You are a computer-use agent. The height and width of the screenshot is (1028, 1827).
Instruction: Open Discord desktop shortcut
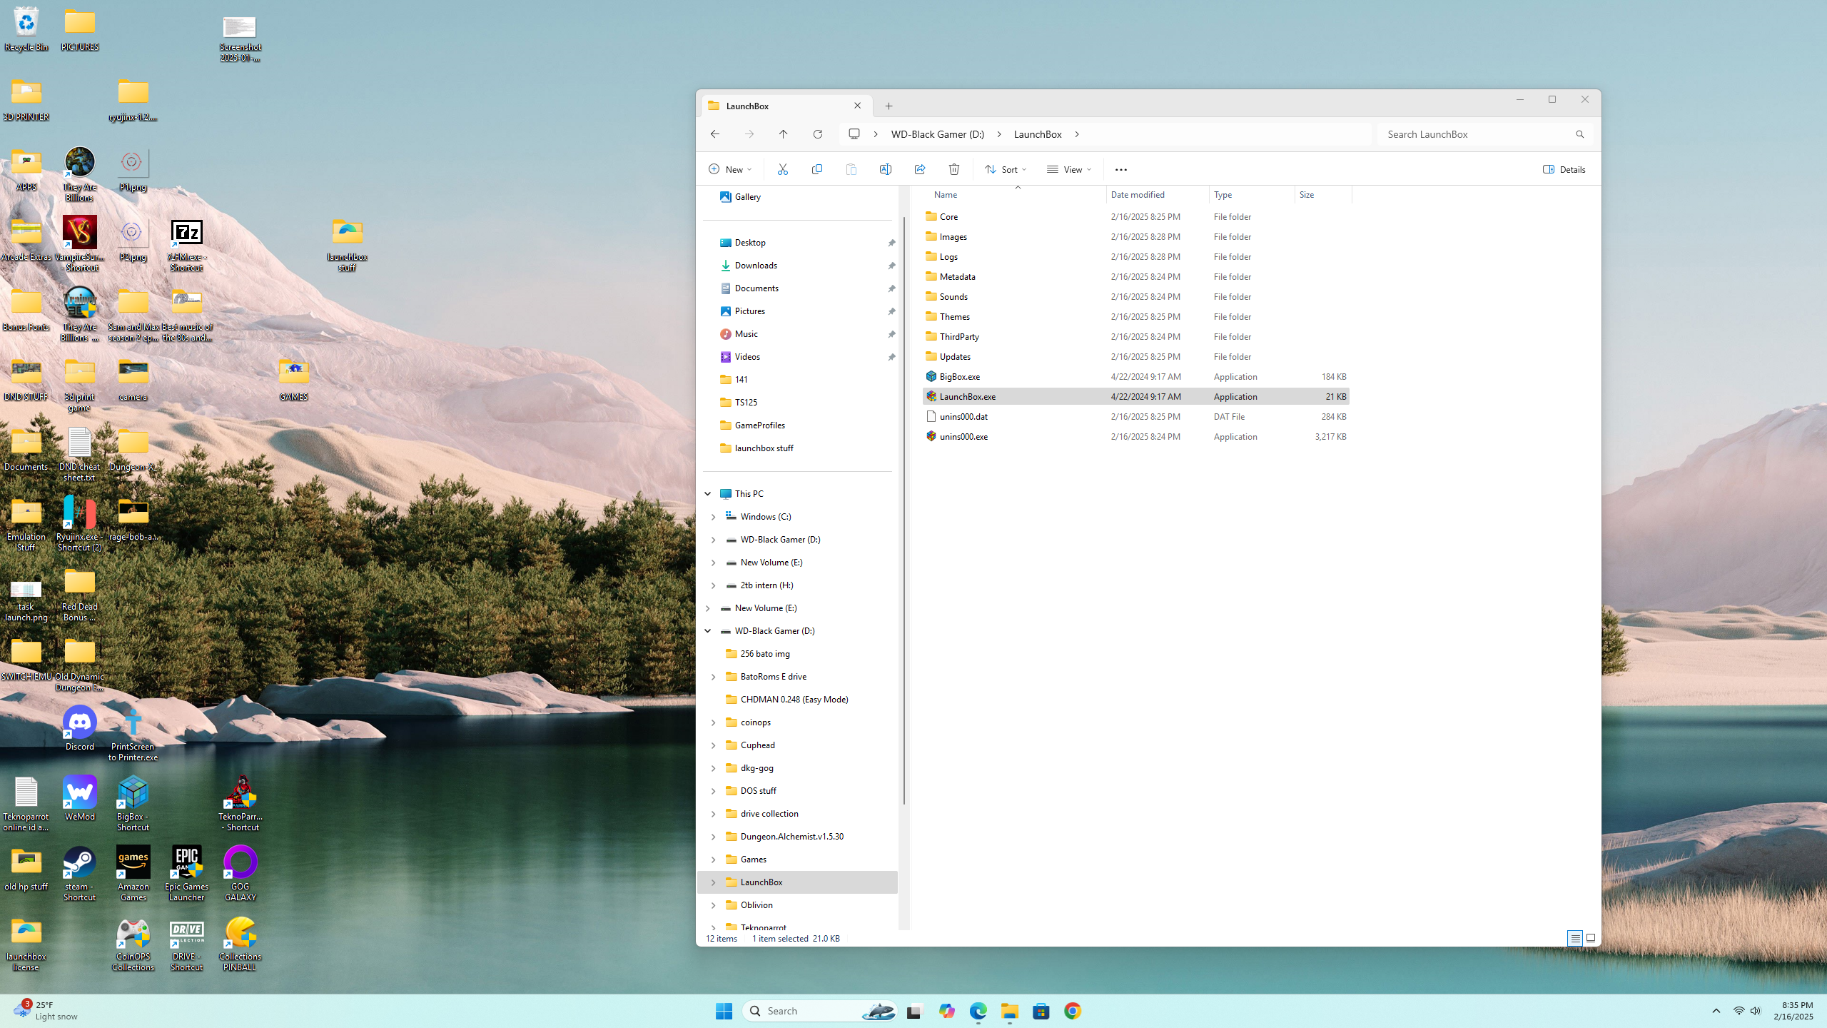[x=80, y=728]
